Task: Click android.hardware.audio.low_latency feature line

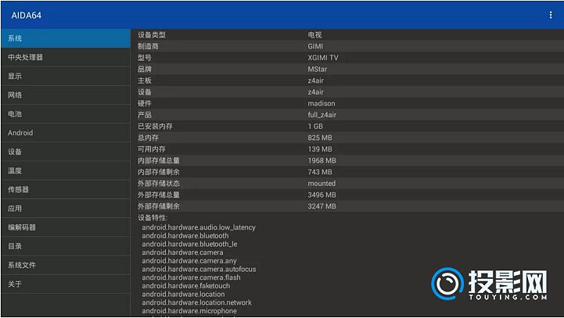Action: (x=199, y=227)
